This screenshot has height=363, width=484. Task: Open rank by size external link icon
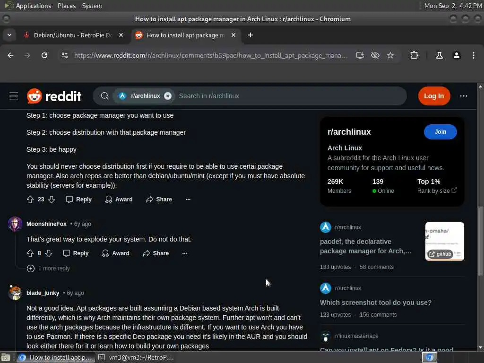click(454, 190)
